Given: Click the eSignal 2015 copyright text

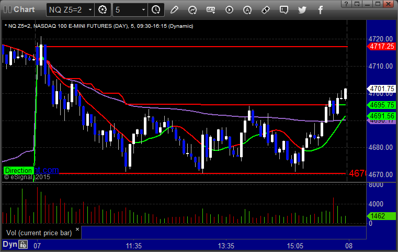Looking at the screenshot, I should (x=27, y=177).
